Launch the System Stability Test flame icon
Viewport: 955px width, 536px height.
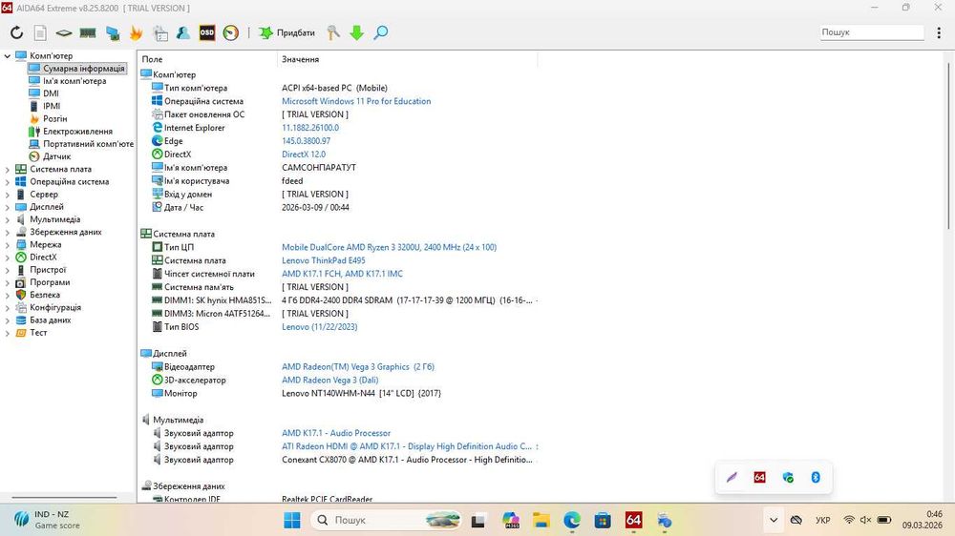click(x=137, y=32)
